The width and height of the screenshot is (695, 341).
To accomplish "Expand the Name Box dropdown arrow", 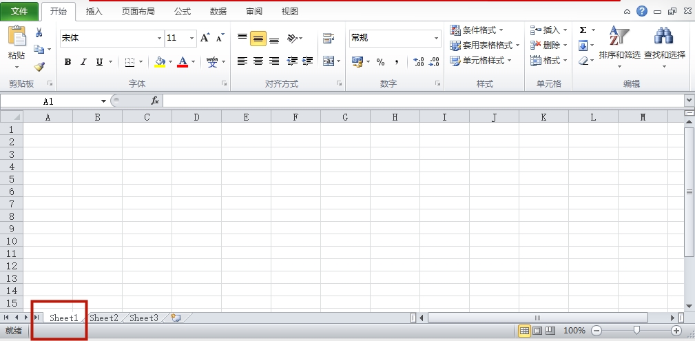I will click(104, 101).
